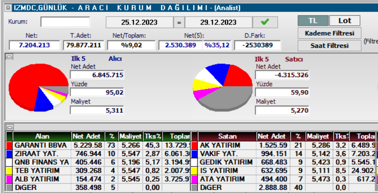Select the TEB YATIRIM buyer row
378x193 pixels.
point(98,170)
